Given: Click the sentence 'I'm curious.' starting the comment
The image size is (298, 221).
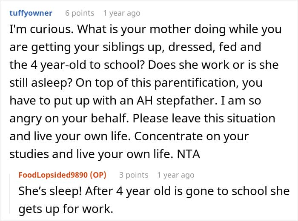Looking at the screenshot, I should pyautogui.click(x=41, y=29).
